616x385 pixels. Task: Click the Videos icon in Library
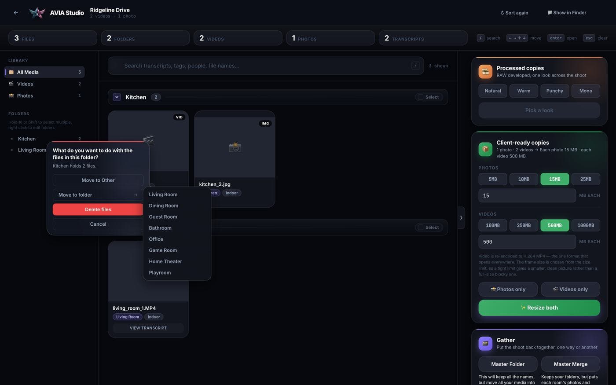click(x=11, y=84)
